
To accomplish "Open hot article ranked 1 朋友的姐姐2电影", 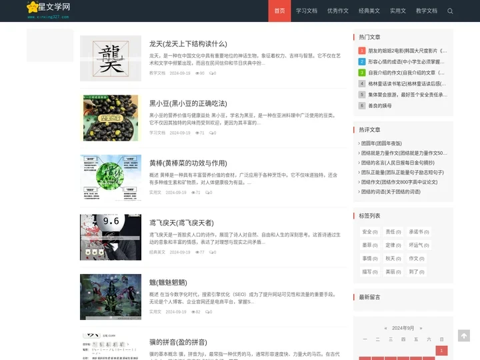I will point(407,51).
